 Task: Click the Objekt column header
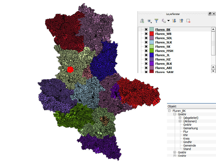tap(192, 106)
